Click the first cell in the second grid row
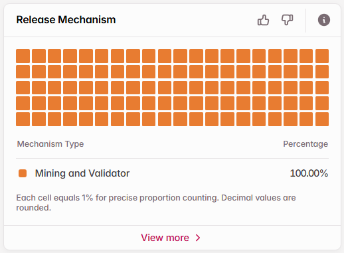The image size is (344, 253). (x=23, y=72)
